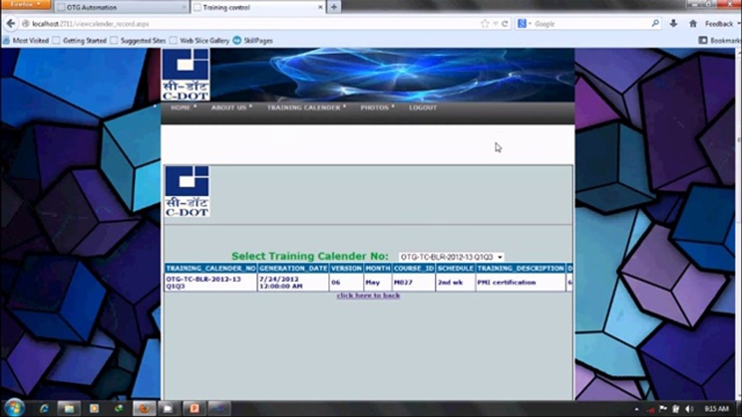Screen dimensions: 742x417
Task: Click the Action Center flag tray icon
Action: tap(664, 409)
